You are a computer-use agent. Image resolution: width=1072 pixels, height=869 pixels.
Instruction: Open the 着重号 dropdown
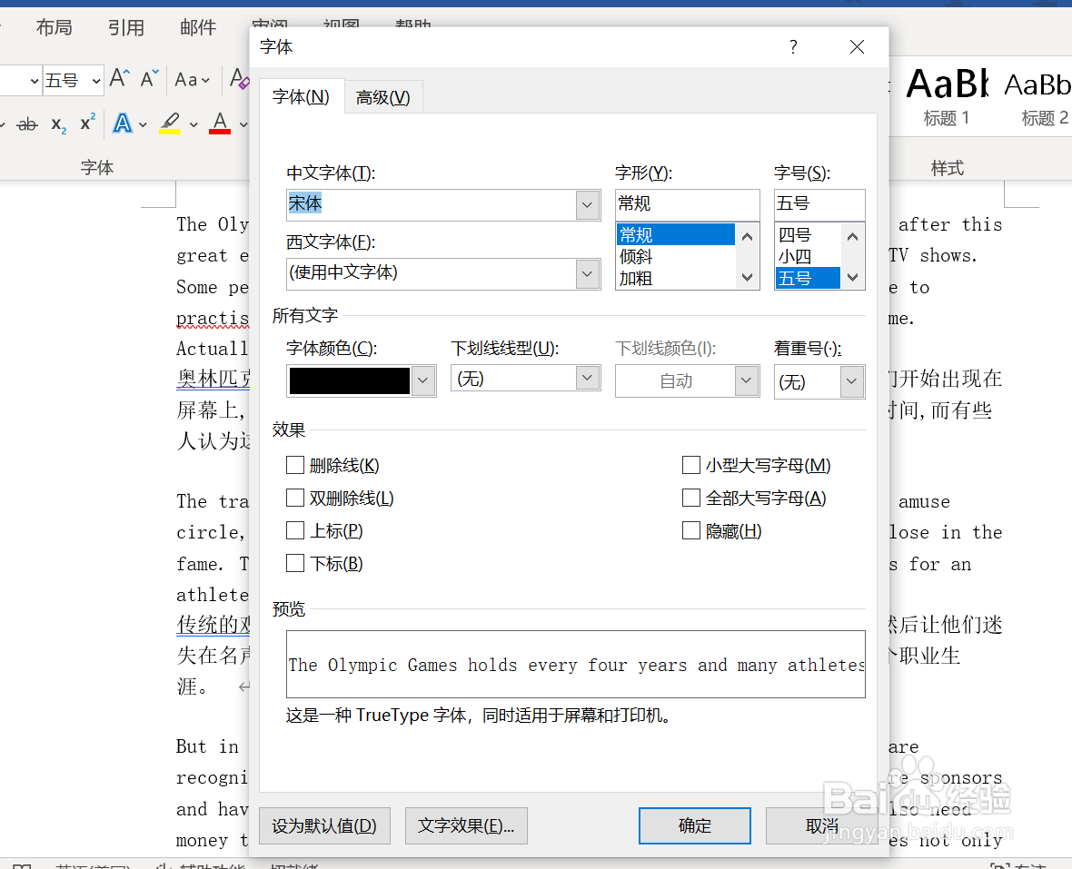(x=851, y=381)
